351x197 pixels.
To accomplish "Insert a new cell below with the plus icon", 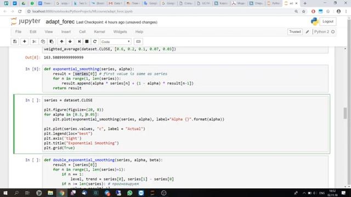I will point(24,42).
